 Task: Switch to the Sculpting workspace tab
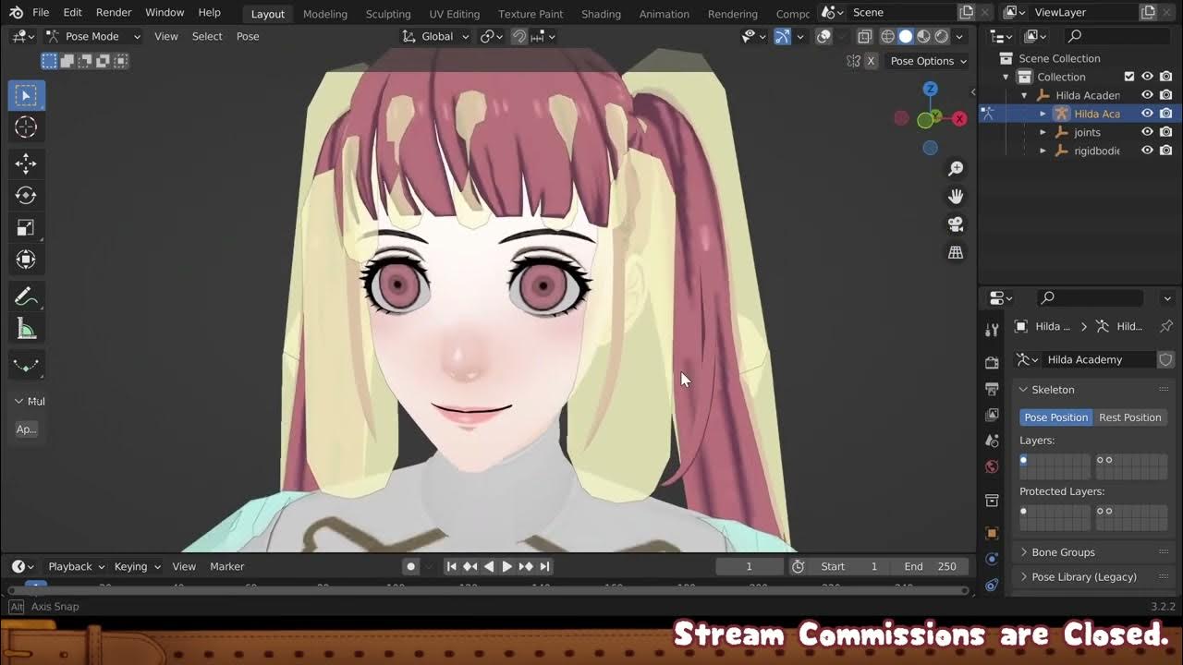click(x=388, y=14)
